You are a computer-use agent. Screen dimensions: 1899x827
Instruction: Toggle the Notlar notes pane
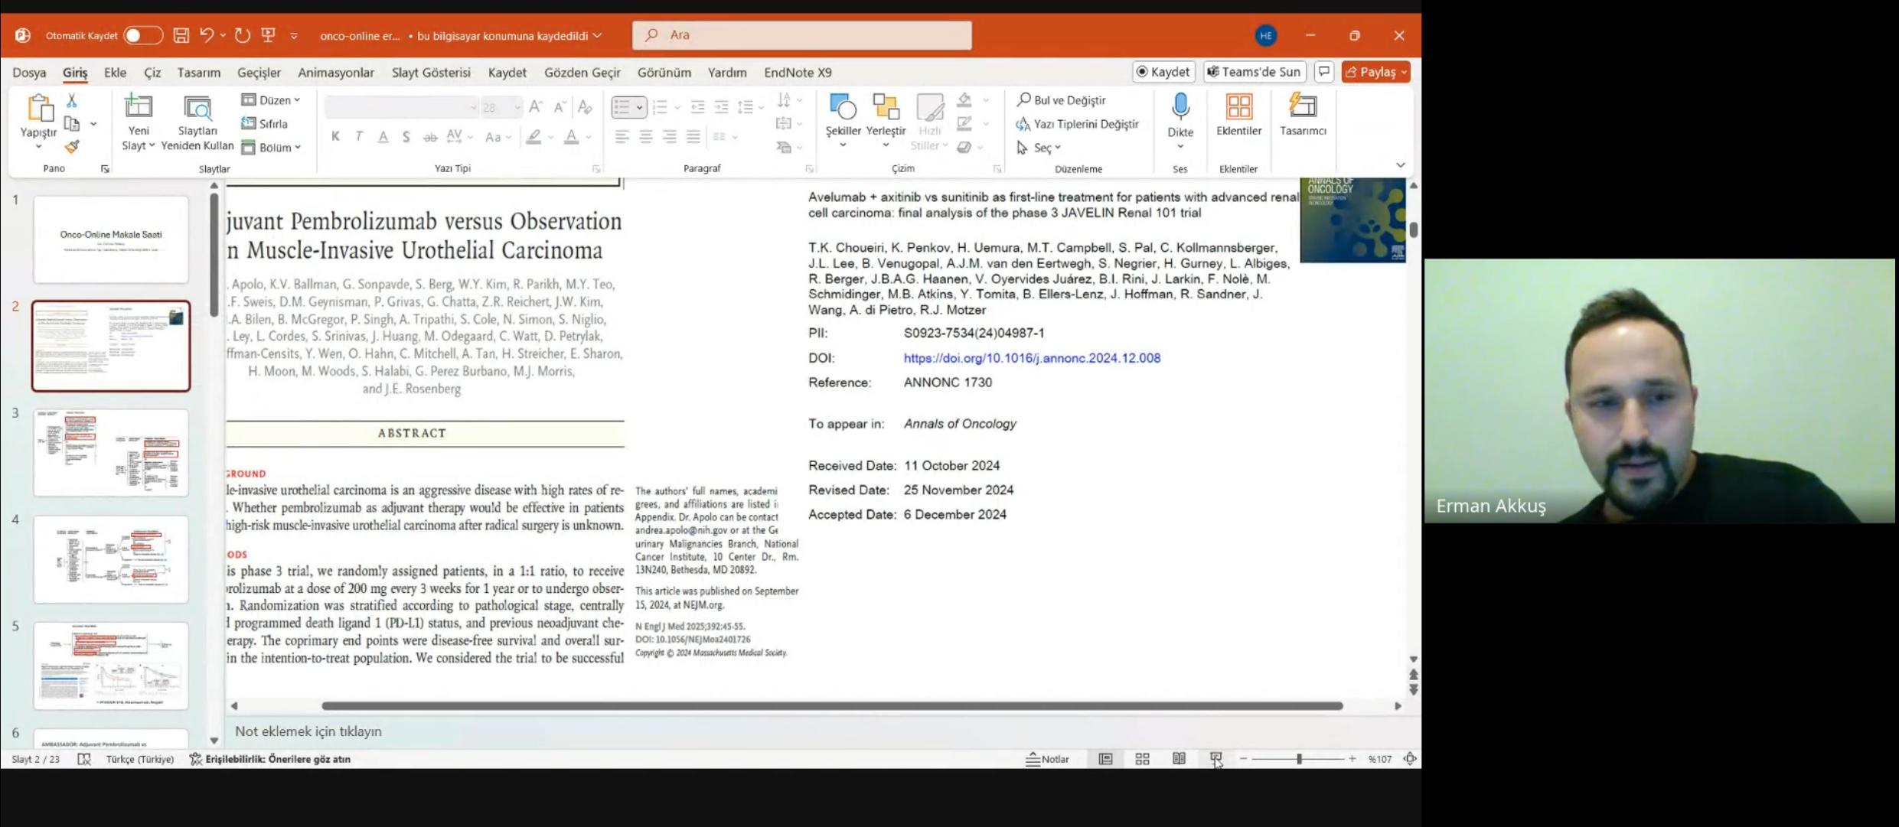point(1047,759)
